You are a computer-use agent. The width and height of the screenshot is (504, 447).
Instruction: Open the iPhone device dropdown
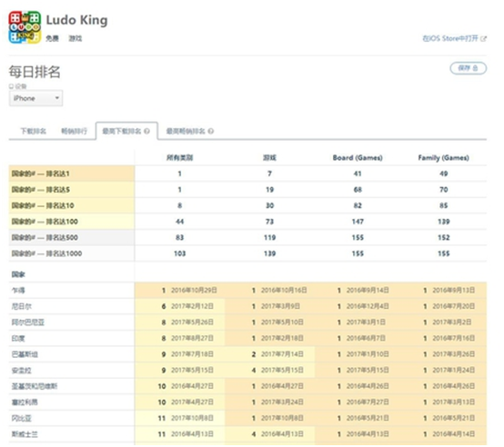(35, 98)
